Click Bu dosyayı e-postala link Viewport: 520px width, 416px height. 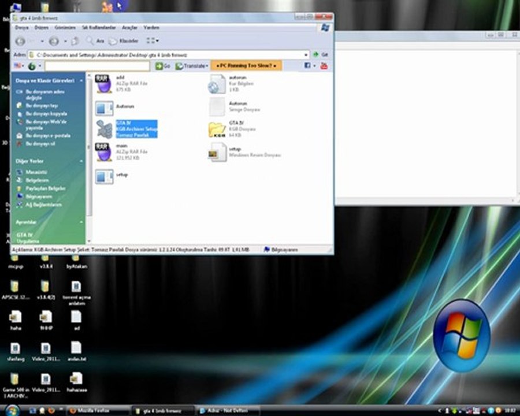tap(48, 136)
